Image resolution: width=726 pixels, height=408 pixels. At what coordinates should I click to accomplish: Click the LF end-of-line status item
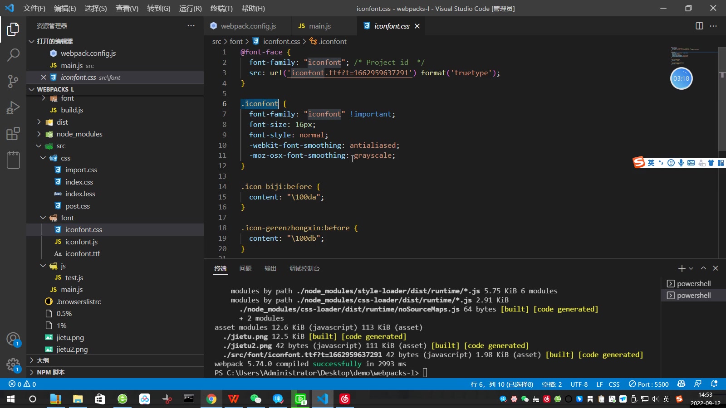599,384
